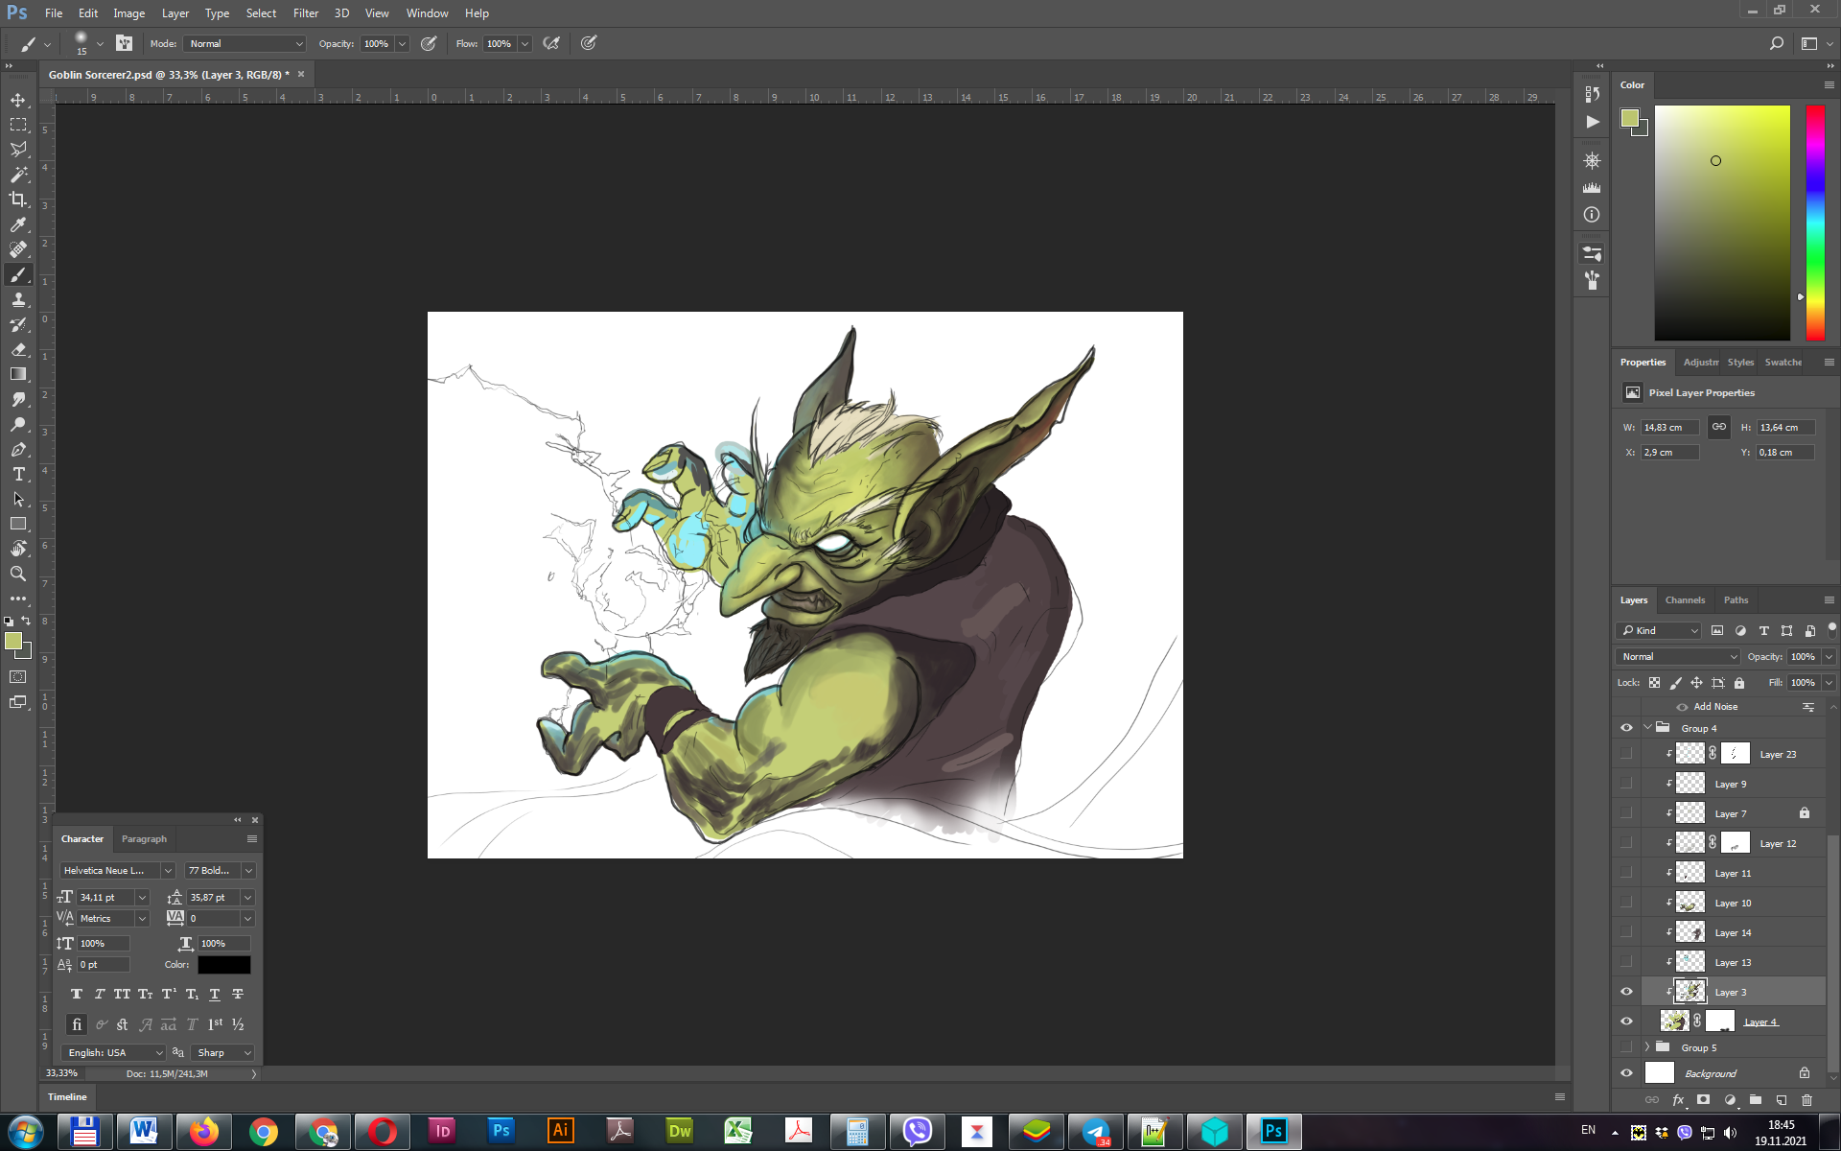Select the Hand tool
Image resolution: width=1841 pixels, height=1151 pixels.
[x=18, y=549]
